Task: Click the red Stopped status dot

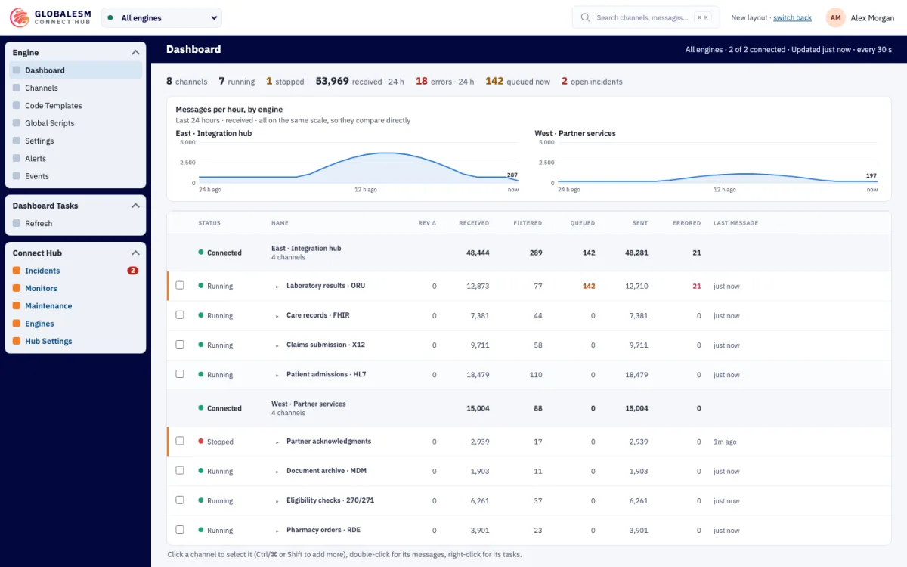Action: pos(201,441)
